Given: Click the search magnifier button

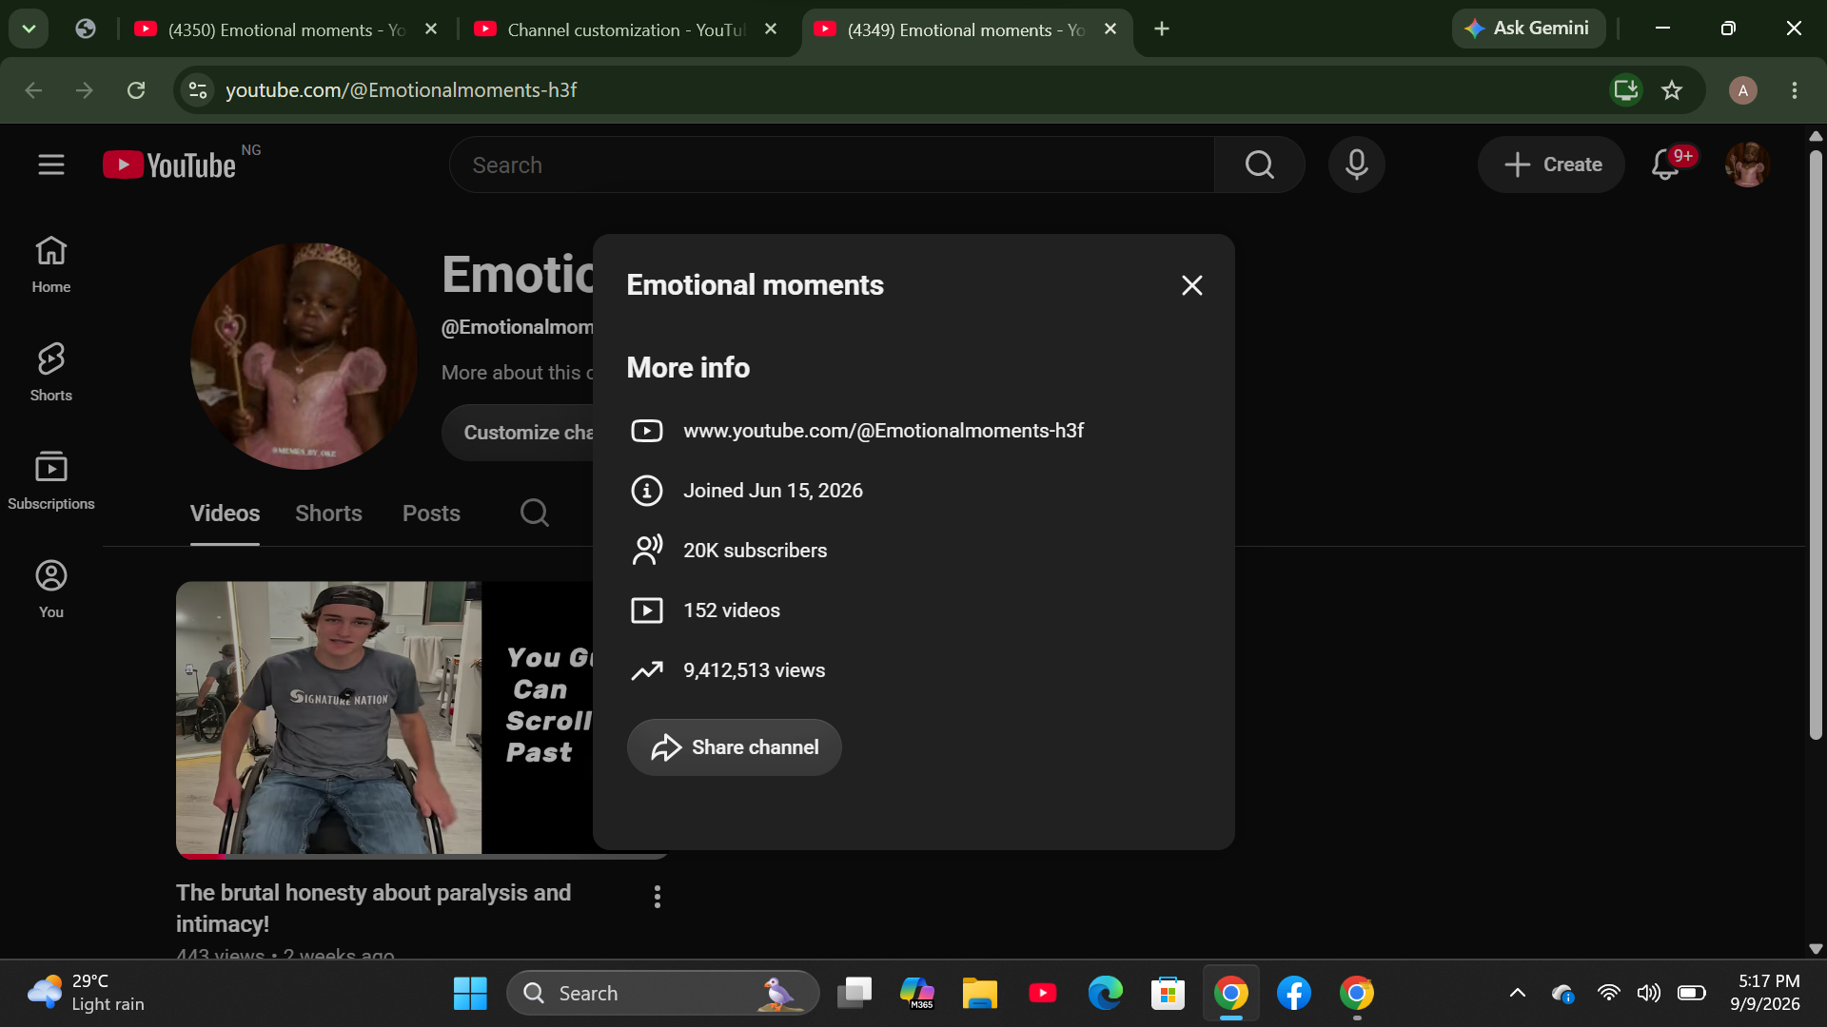Looking at the screenshot, I should pos(1259,165).
